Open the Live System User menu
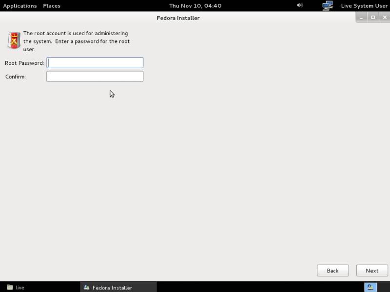Viewport: 390px width, 292px height. [x=364, y=6]
